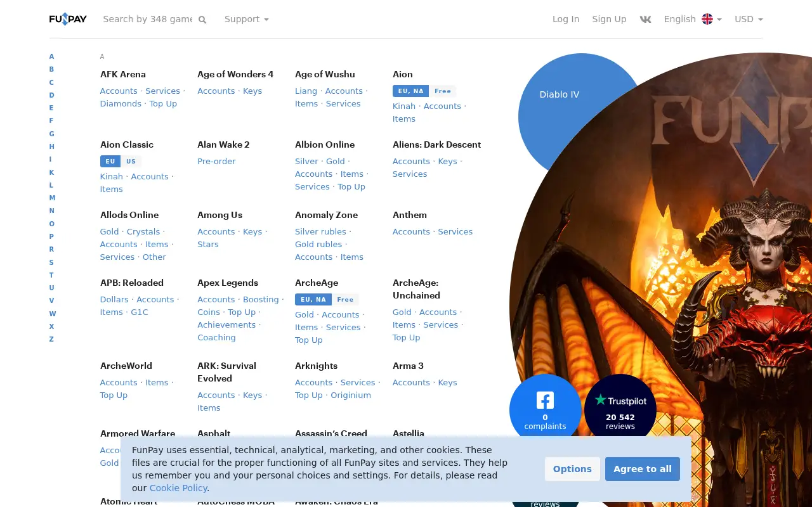This screenshot has height=507, width=812.
Task: Open ARK: Survival Evolved Keys link
Action: tap(252, 395)
